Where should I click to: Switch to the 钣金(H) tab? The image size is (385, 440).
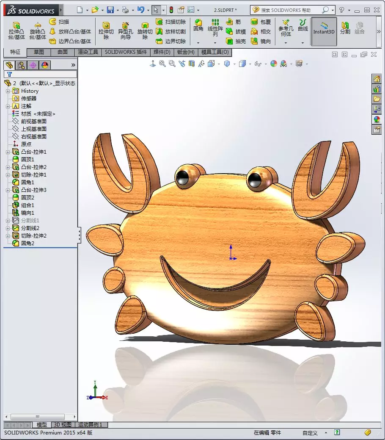coord(186,52)
